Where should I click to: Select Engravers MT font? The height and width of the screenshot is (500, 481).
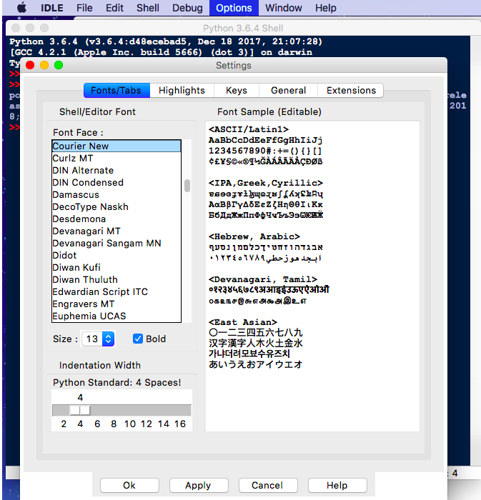[116, 304]
